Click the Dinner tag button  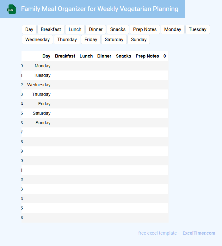[x=96, y=29]
